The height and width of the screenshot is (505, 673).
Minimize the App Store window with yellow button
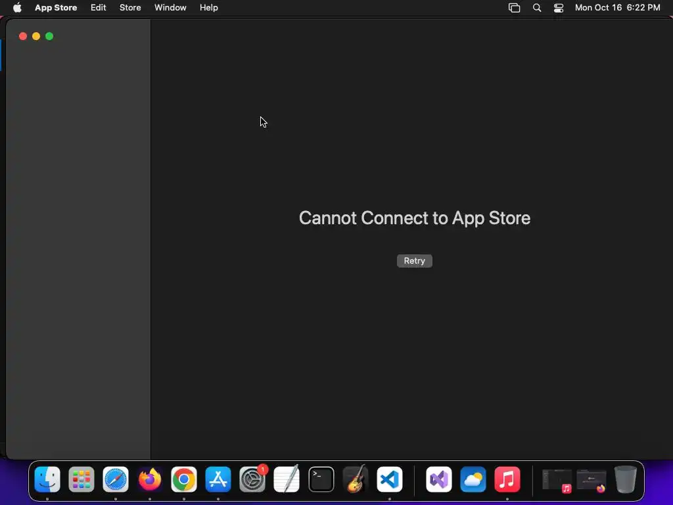click(36, 36)
